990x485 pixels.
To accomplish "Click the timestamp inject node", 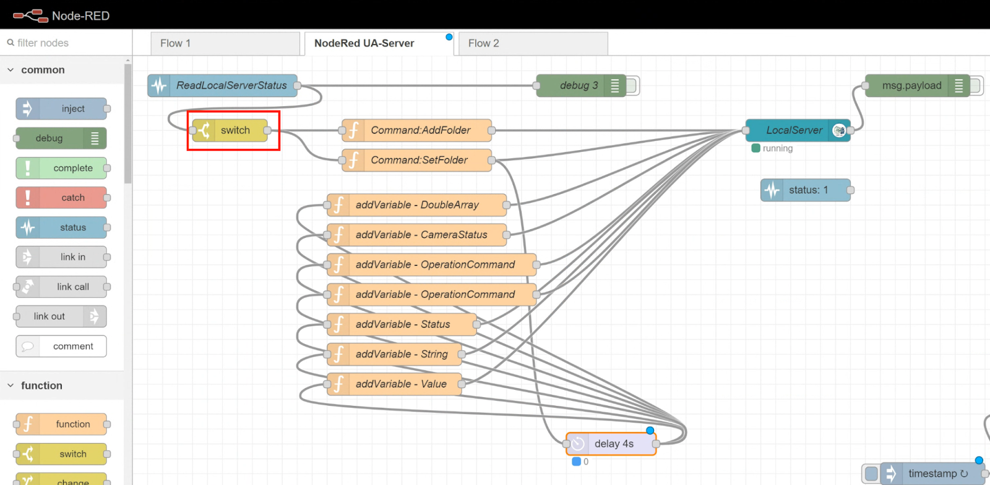I will pyautogui.click(x=932, y=474).
